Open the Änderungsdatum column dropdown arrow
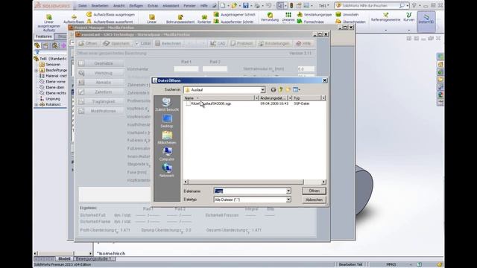The width and height of the screenshot is (477, 268). tap(290, 98)
